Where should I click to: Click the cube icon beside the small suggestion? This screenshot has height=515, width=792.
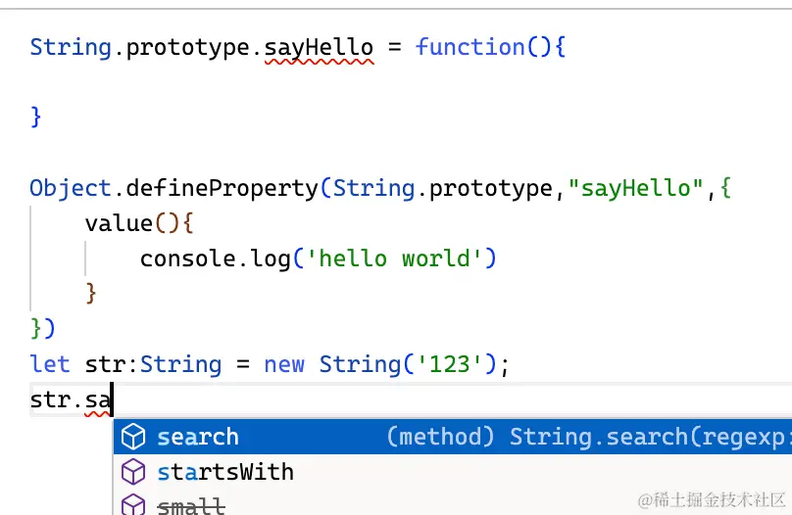pos(132,505)
